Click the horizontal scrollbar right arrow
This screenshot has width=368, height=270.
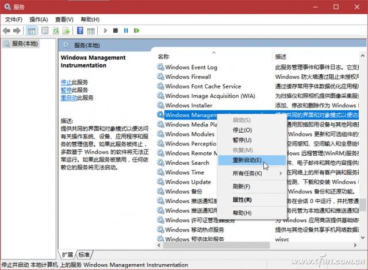point(355,245)
